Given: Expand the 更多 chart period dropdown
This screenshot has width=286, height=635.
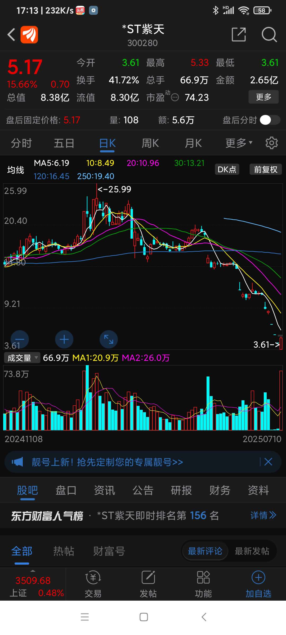Looking at the screenshot, I should pyautogui.click(x=239, y=143).
